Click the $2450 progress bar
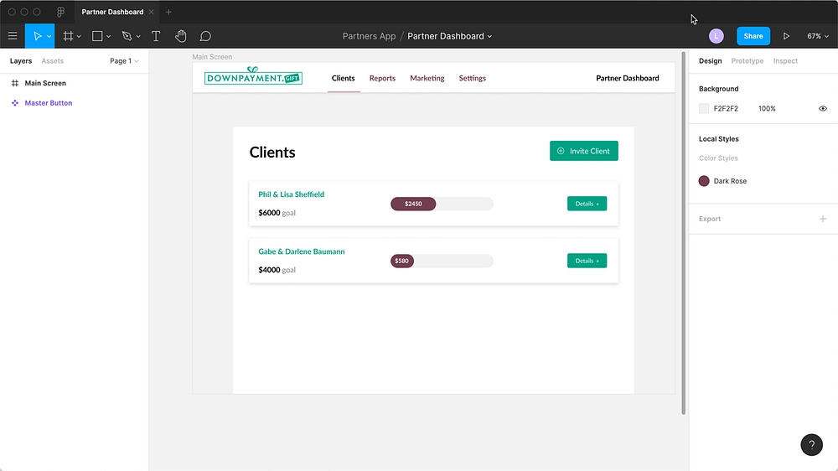The image size is (838, 471). click(x=442, y=204)
